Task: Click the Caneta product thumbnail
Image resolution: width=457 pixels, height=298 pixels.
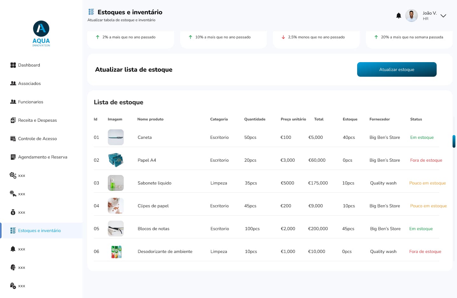Action: tap(116, 137)
